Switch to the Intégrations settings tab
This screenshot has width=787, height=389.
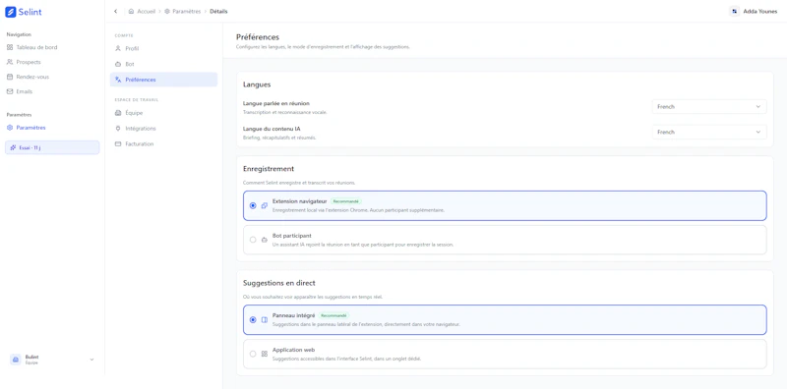coord(163,129)
